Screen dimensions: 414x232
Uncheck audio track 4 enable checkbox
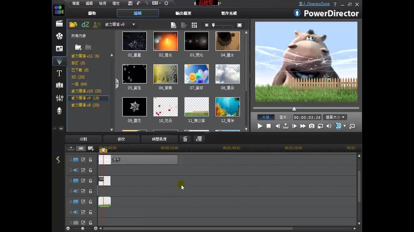(83, 212)
